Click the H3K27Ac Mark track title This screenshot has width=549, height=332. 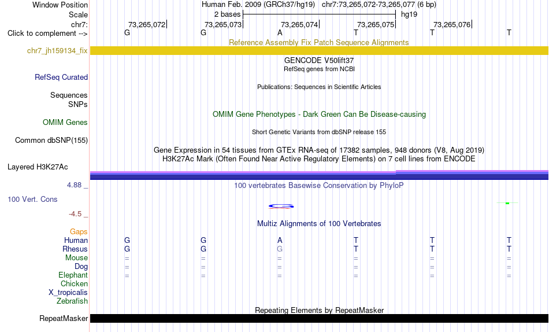click(319, 159)
